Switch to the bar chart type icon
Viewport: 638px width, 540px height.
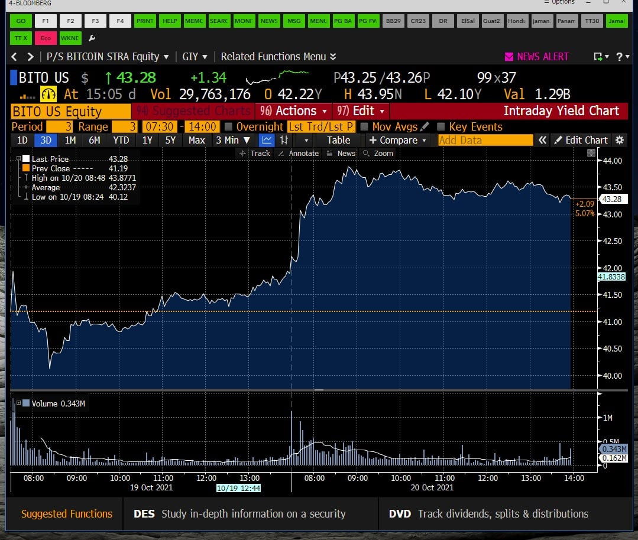(284, 140)
